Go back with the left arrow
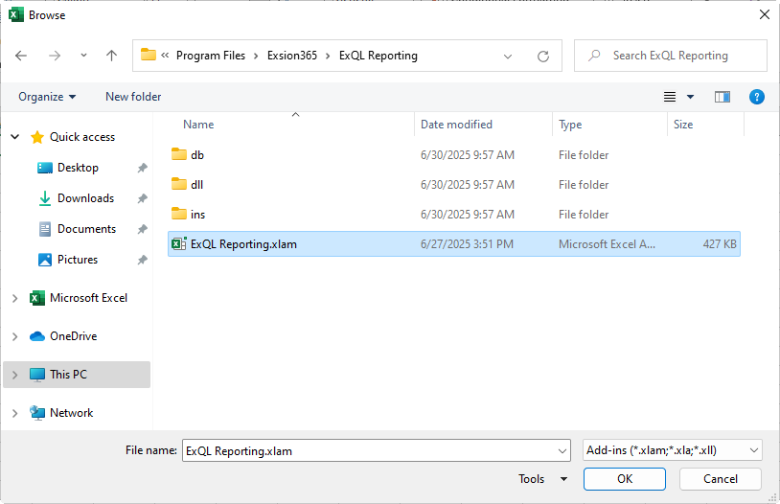The width and height of the screenshot is (780, 504). pos(21,56)
